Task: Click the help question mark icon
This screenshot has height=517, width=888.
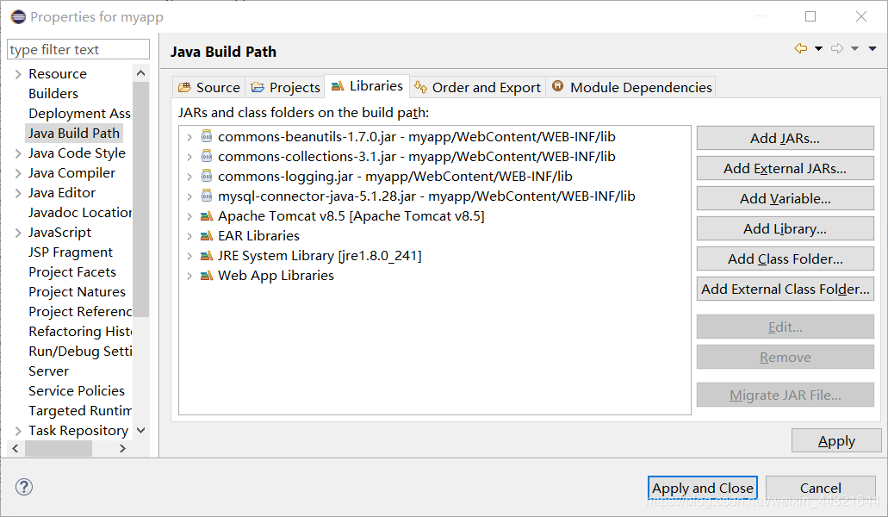Action: pyautogui.click(x=24, y=487)
